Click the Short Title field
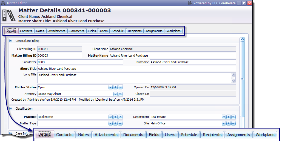The width and height of the screenshot is (282, 143). [137, 69]
